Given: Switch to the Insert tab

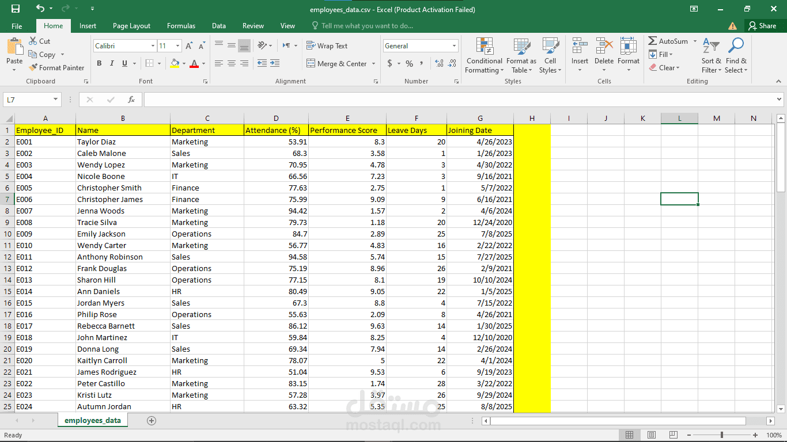Looking at the screenshot, I should [x=88, y=26].
